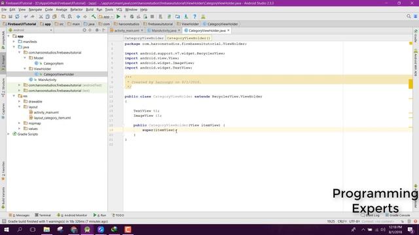The height and width of the screenshot is (235, 419).
Task: Click the Cut scissors icon
Action: 41,16
